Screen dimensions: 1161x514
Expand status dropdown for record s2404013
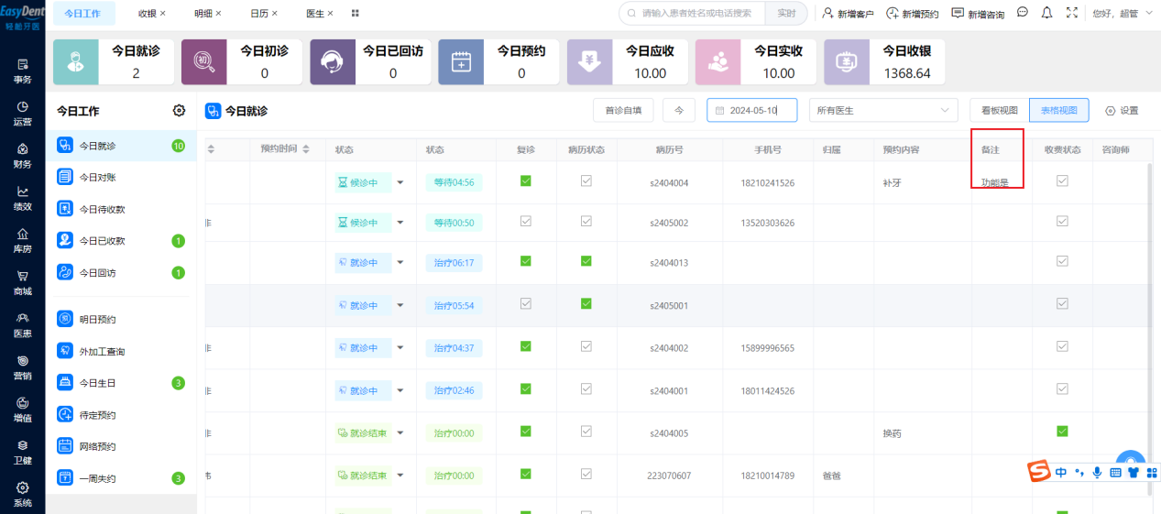(400, 262)
